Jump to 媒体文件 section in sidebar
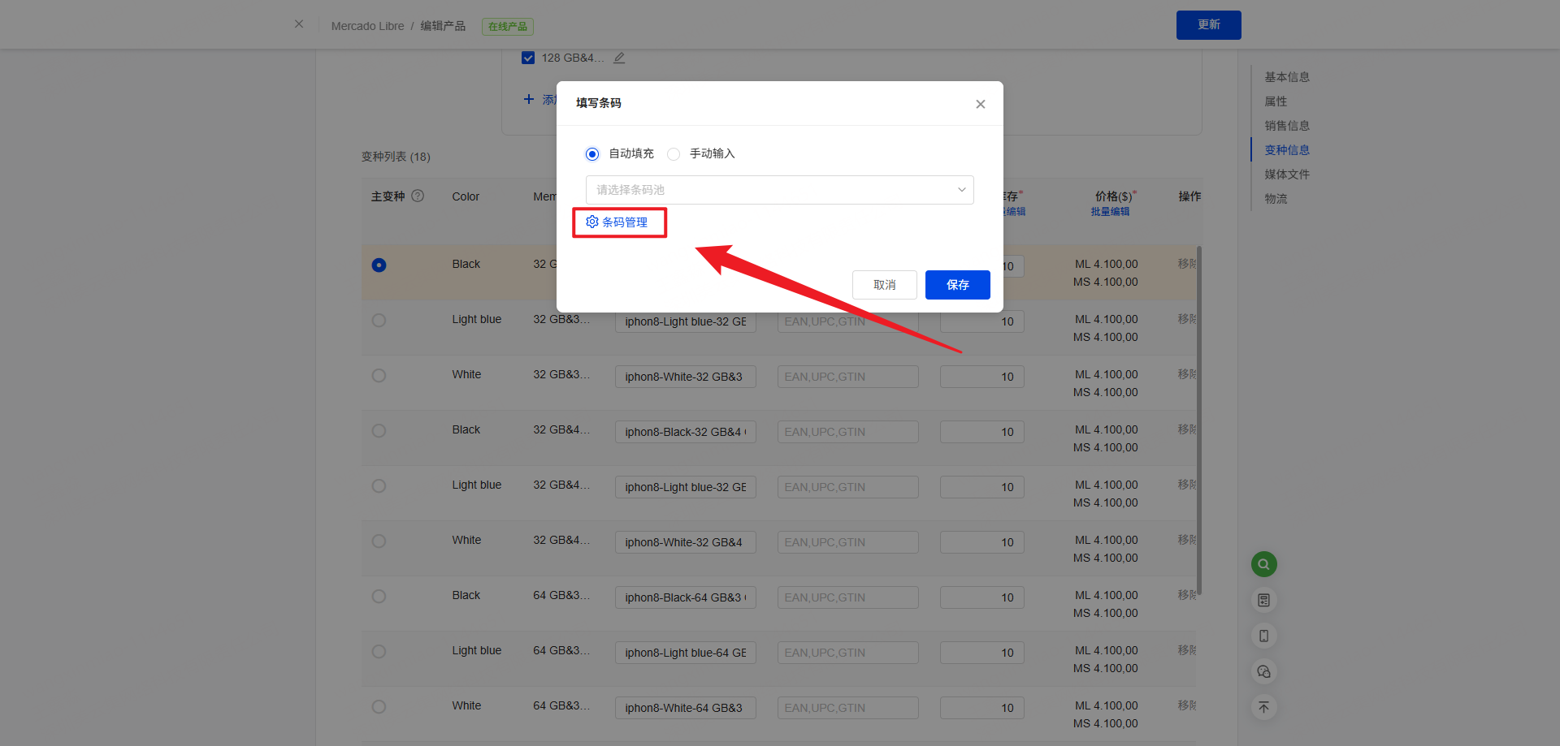The height and width of the screenshot is (746, 1560). [1286, 175]
